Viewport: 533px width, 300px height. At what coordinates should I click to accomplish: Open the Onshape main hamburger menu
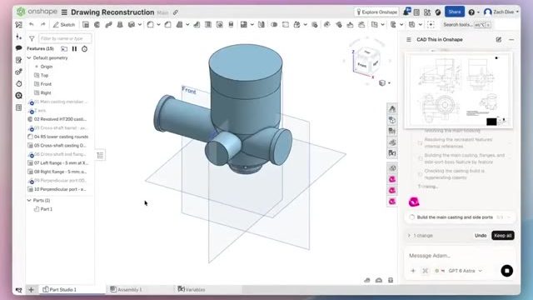coord(64,12)
